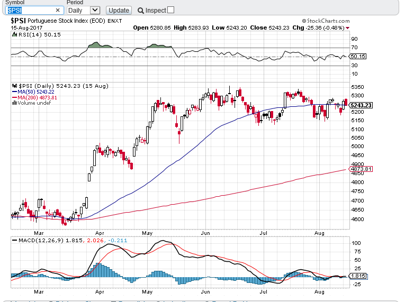
Task: Click the $PSI candlestick legend icon
Action: coord(14,86)
